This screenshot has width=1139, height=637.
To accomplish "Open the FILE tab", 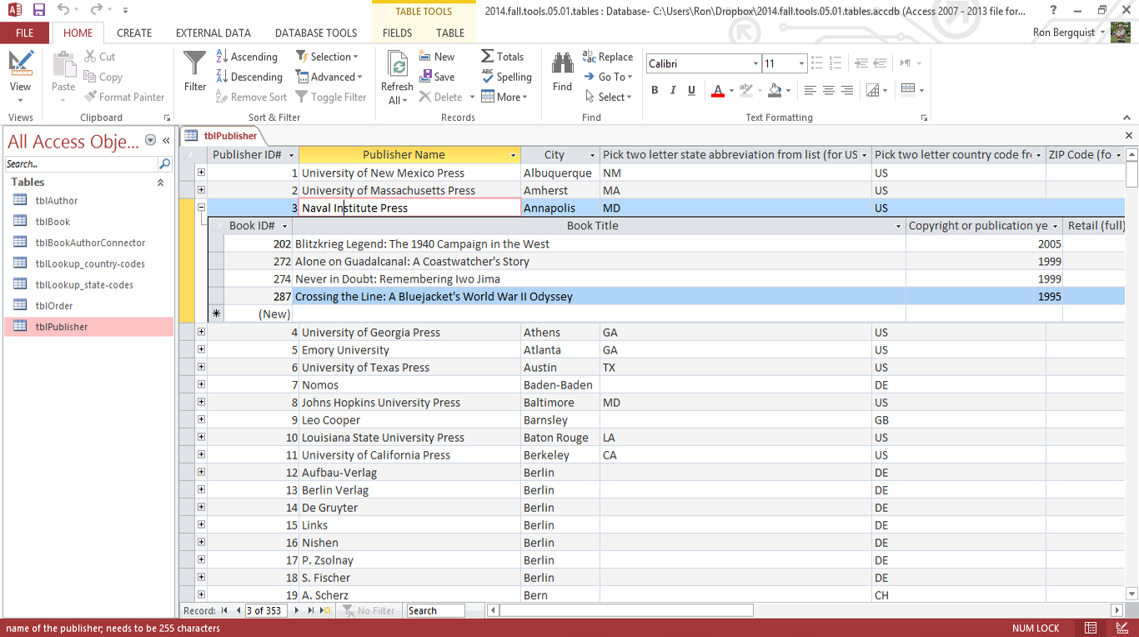I will click(x=24, y=33).
